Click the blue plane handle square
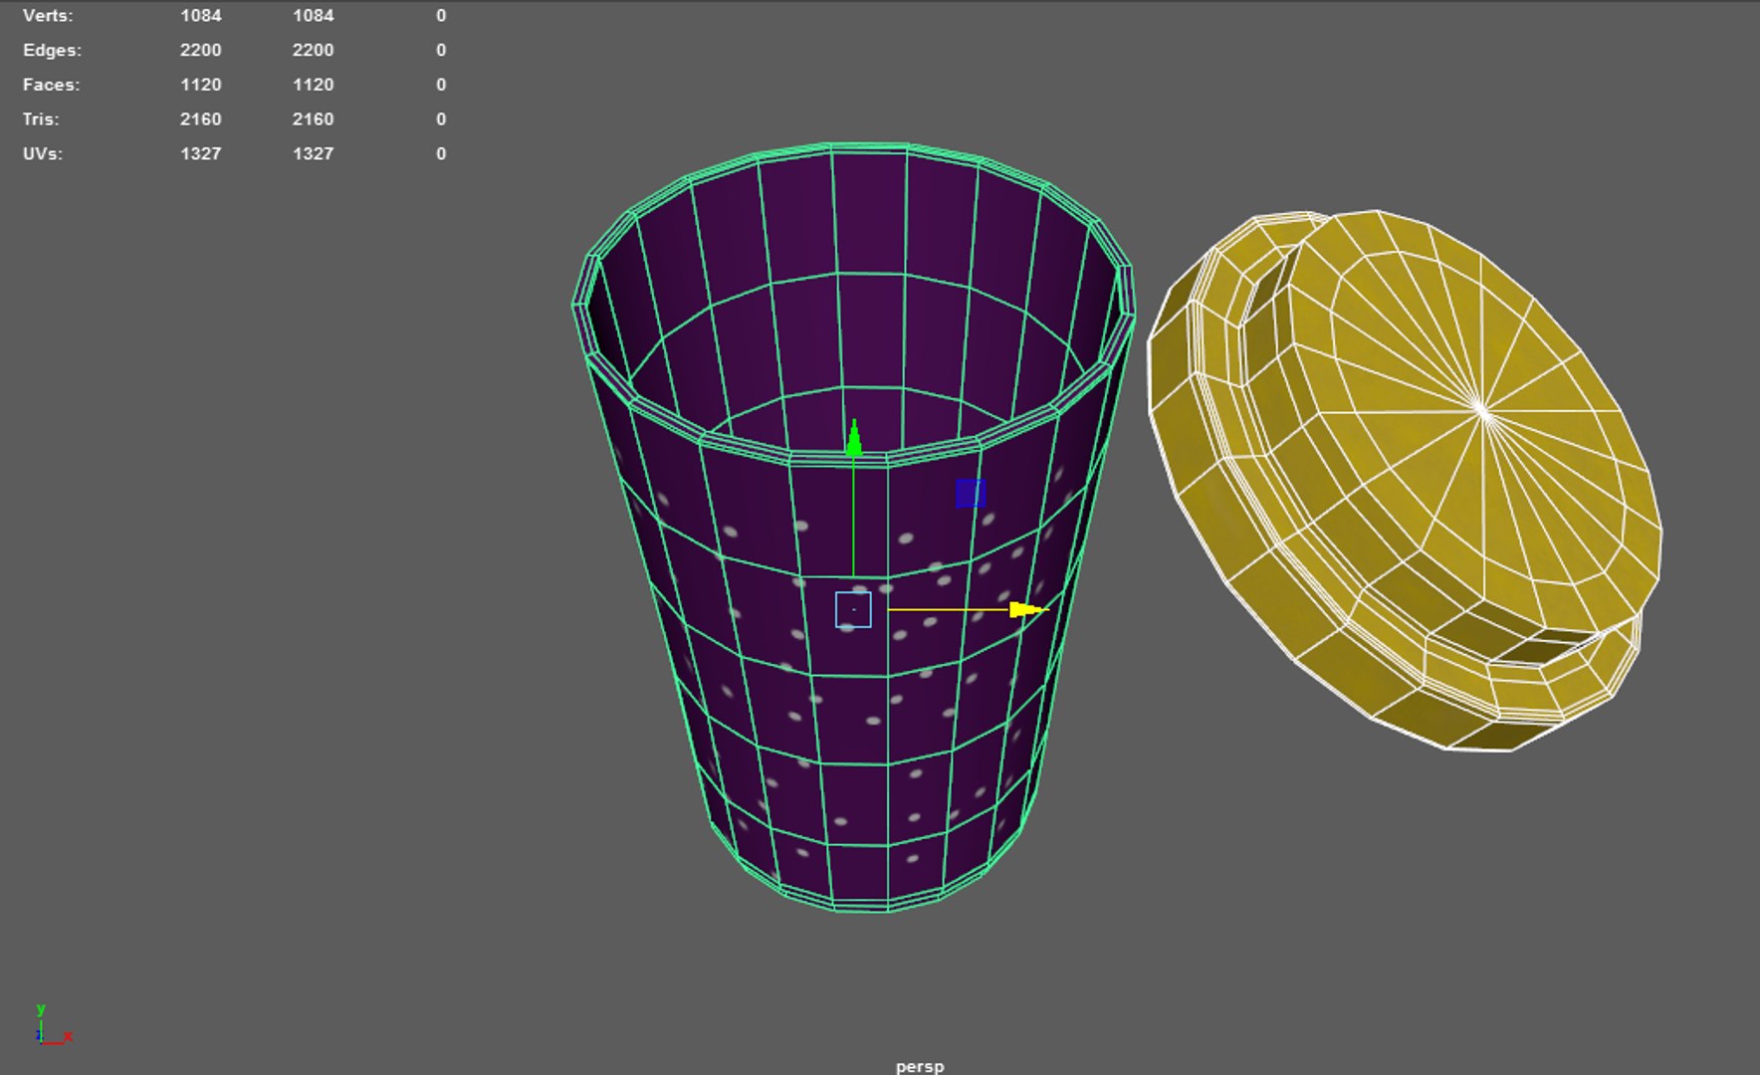This screenshot has height=1075, width=1760. (971, 493)
